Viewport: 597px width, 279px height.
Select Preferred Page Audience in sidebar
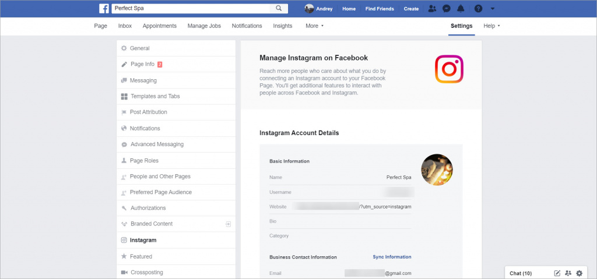tap(176, 192)
